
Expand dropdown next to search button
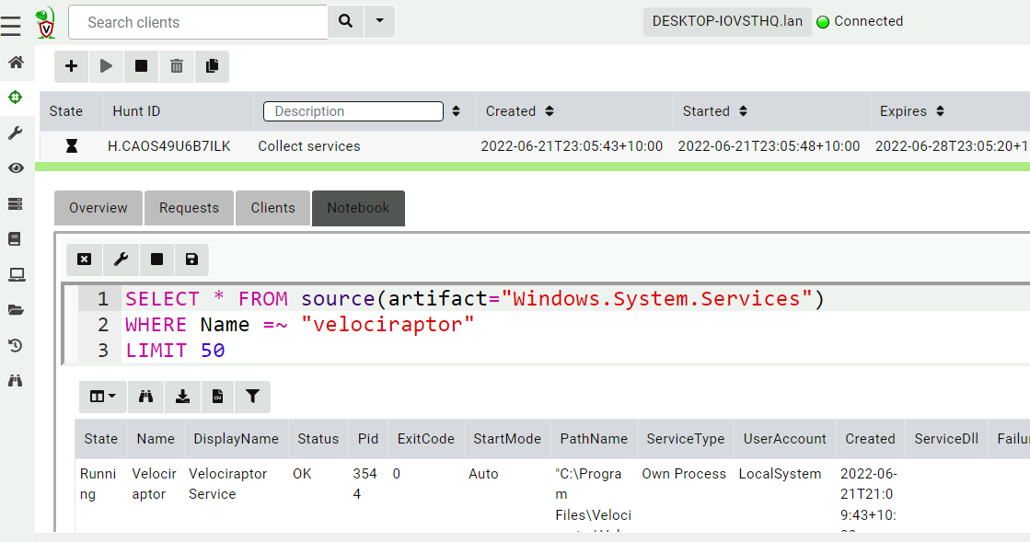[x=379, y=22]
